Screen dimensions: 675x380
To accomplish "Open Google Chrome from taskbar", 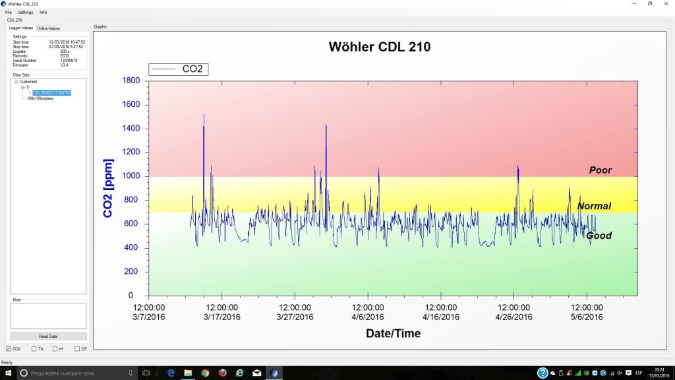I will coord(206,373).
